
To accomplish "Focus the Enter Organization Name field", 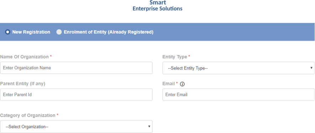I will coord(76,68).
